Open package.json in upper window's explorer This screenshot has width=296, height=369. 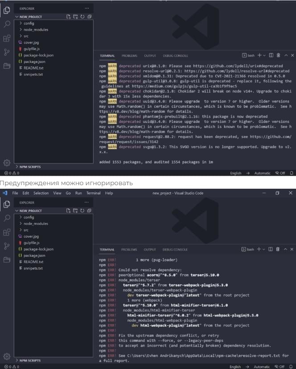(x=53, y=61)
